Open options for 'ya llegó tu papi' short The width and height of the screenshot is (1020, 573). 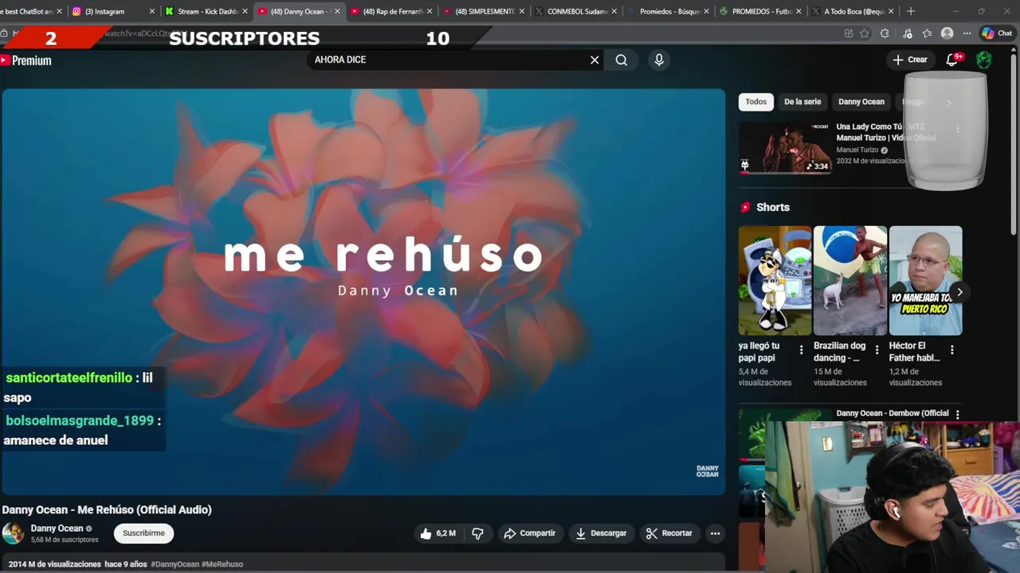pos(802,349)
